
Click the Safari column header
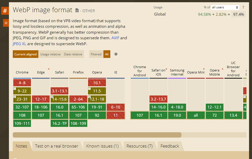59,72
